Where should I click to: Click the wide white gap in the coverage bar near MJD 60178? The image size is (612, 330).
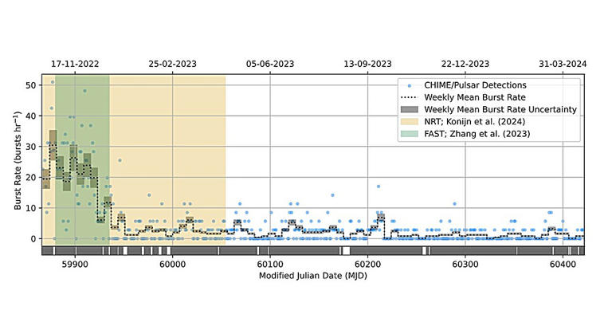tap(346, 251)
